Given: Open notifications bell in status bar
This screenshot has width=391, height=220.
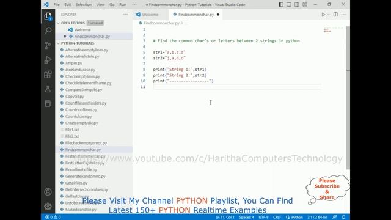Looking at the screenshot, I should coord(343,217).
